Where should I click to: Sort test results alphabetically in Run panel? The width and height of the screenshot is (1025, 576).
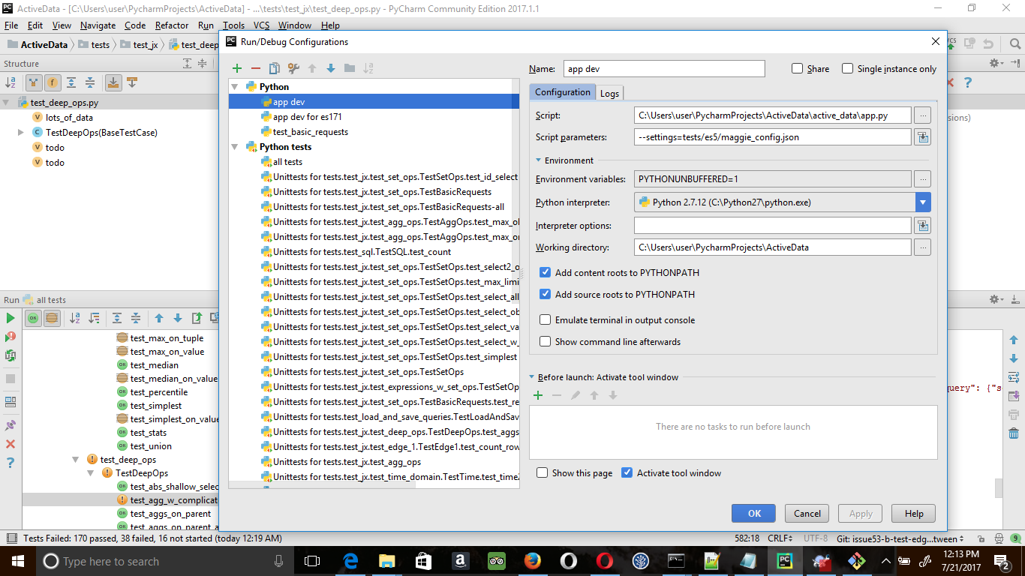(75, 318)
